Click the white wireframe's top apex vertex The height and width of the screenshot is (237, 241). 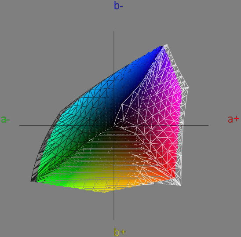pos(167,44)
